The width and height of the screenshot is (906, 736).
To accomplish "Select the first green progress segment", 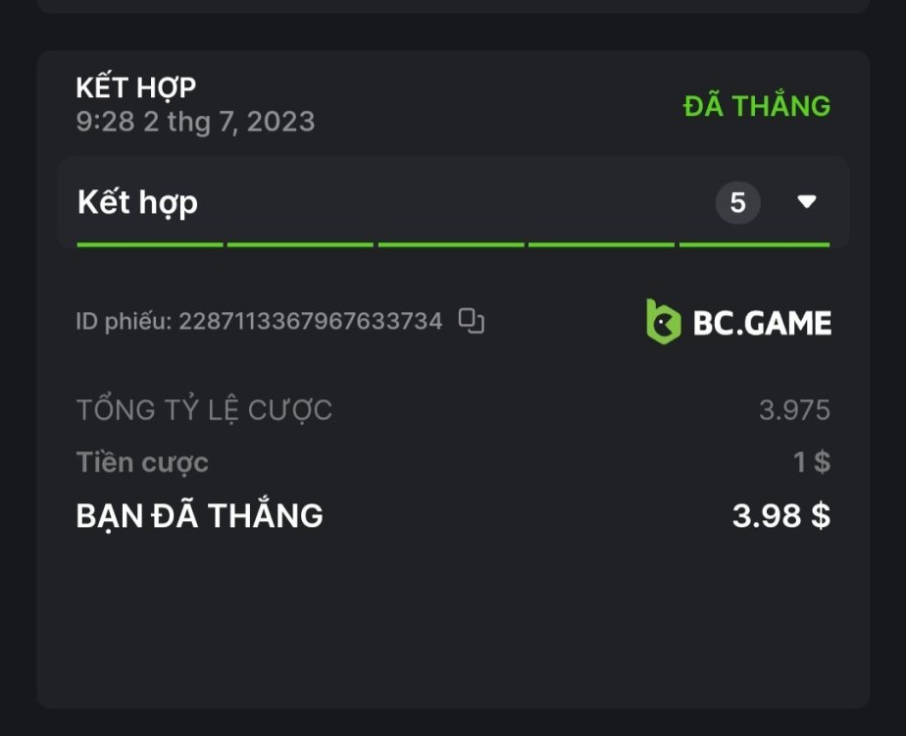I will (x=150, y=244).
